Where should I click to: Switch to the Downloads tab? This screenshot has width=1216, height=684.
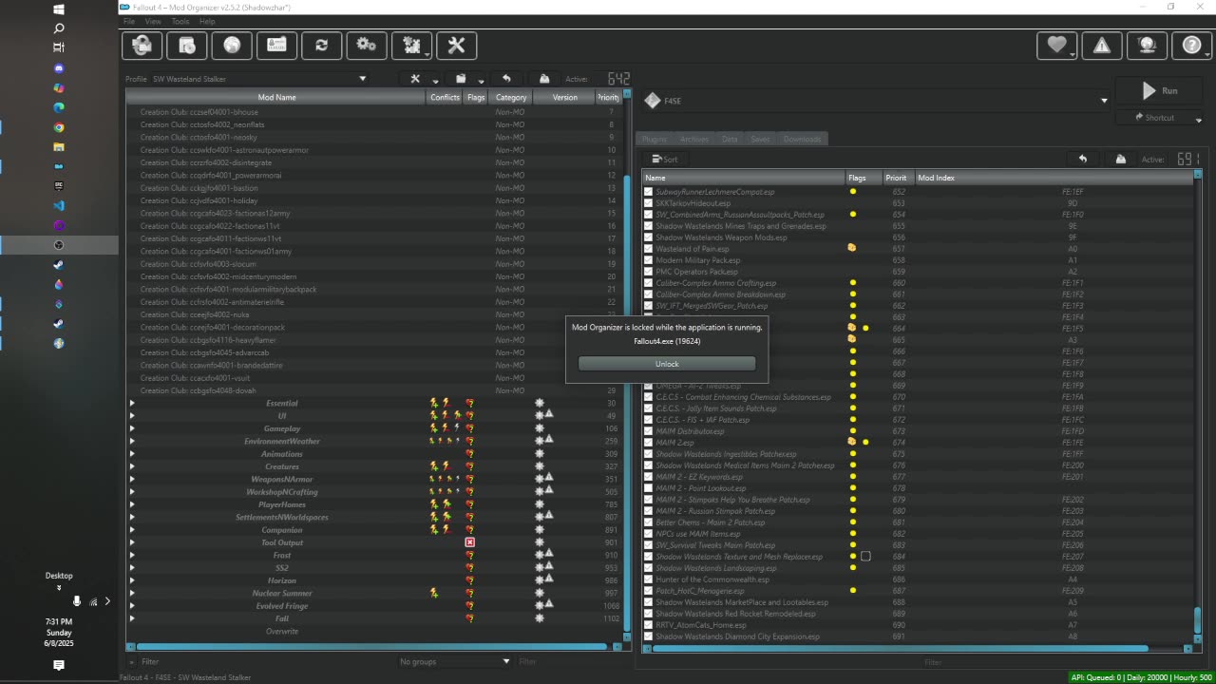click(802, 139)
